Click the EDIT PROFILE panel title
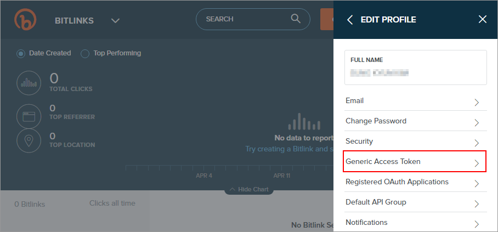The width and height of the screenshot is (498, 232). point(388,20)
